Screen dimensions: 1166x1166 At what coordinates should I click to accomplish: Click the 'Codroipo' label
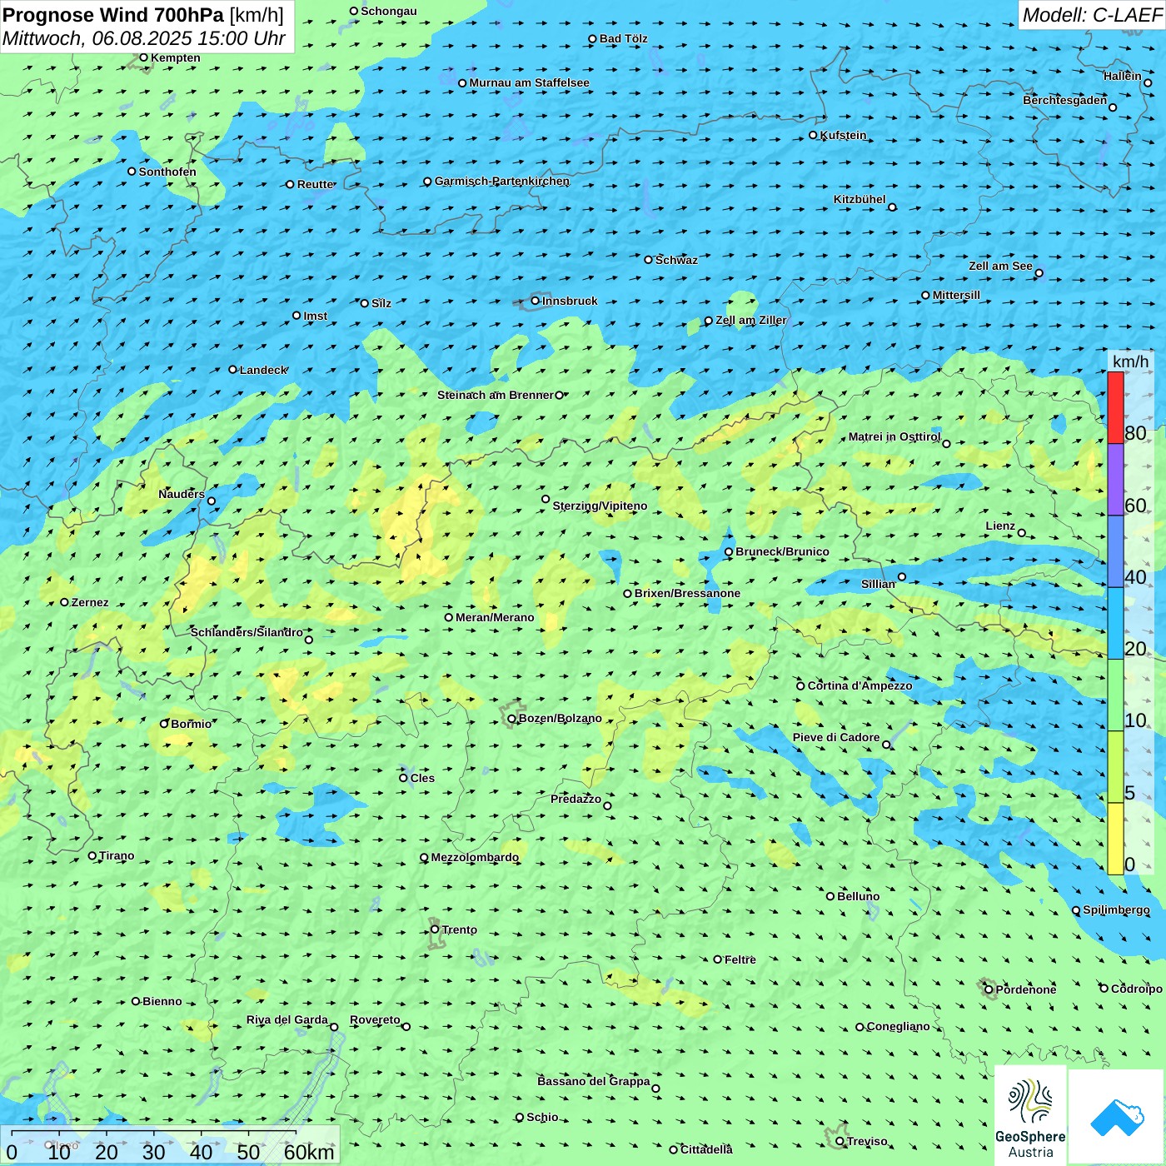coord(1137,989)
